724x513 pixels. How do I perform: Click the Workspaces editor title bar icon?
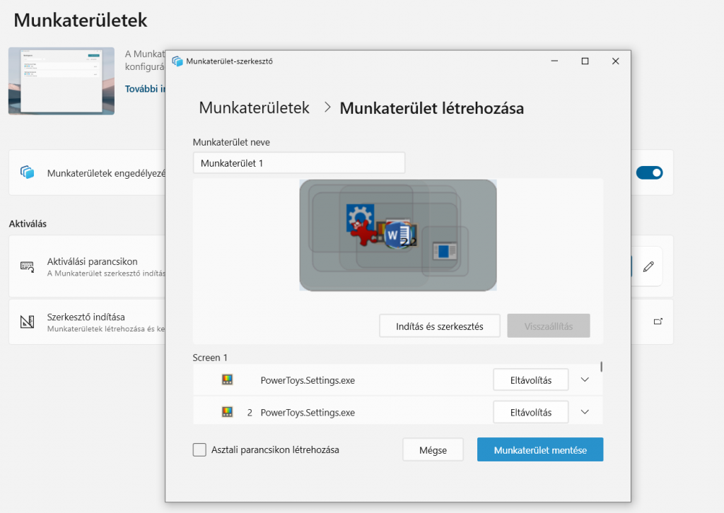click(x=177, y=61)
